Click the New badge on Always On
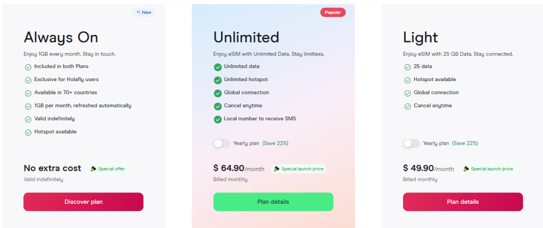The image size is (543, 228). point(144,12)
